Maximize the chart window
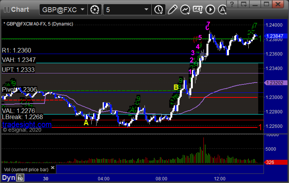Viewport: 289px width, 183px height. pyautogui.click(x=266, y=4)
